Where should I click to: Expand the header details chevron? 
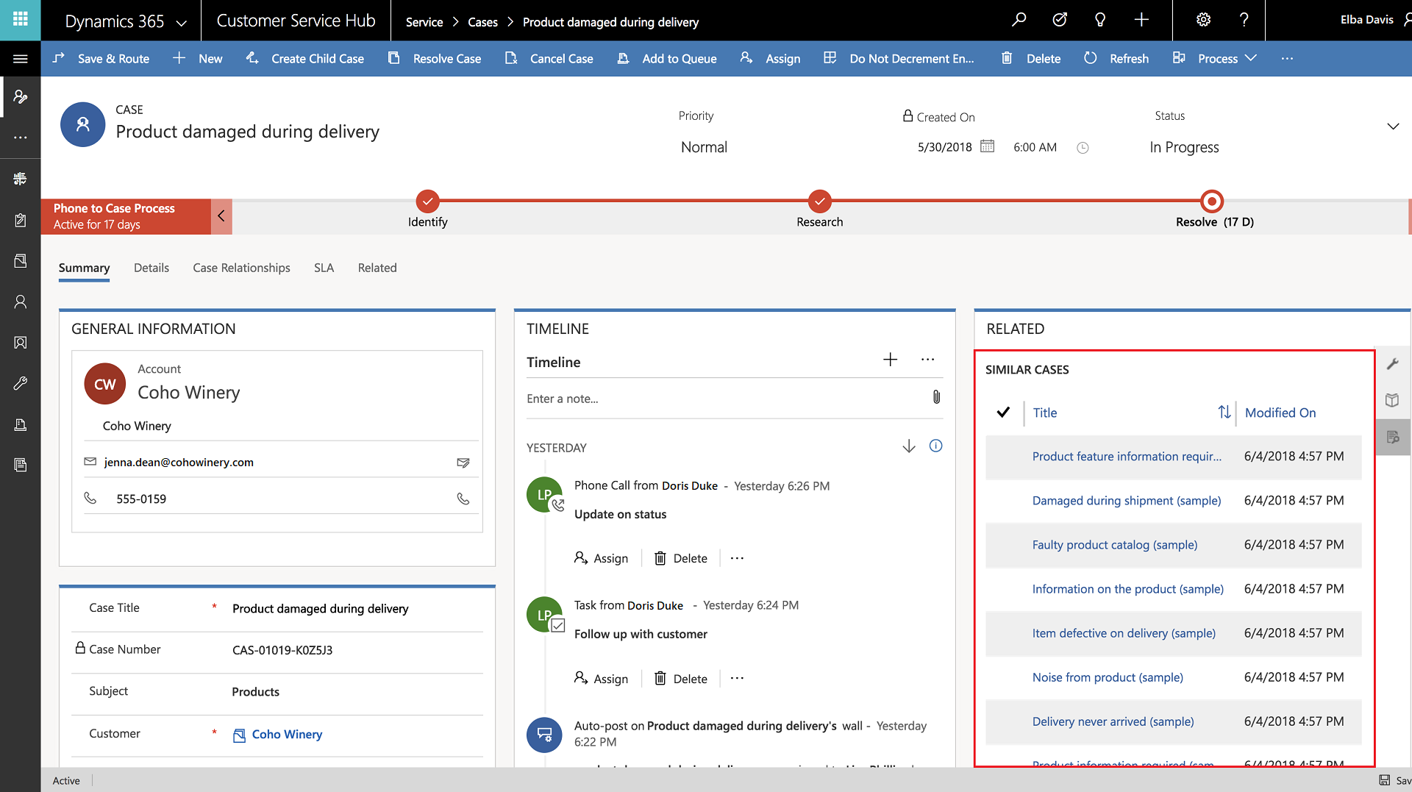click(1393, 126)
